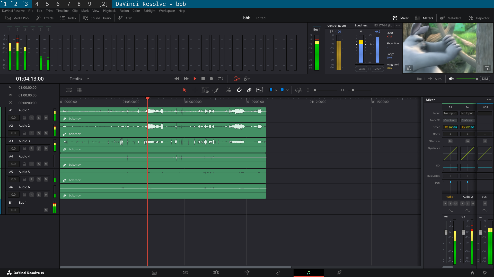This screenshot has width=494, height=277.
Task: Click the razor scissors tool
Action: click(229, 90)
